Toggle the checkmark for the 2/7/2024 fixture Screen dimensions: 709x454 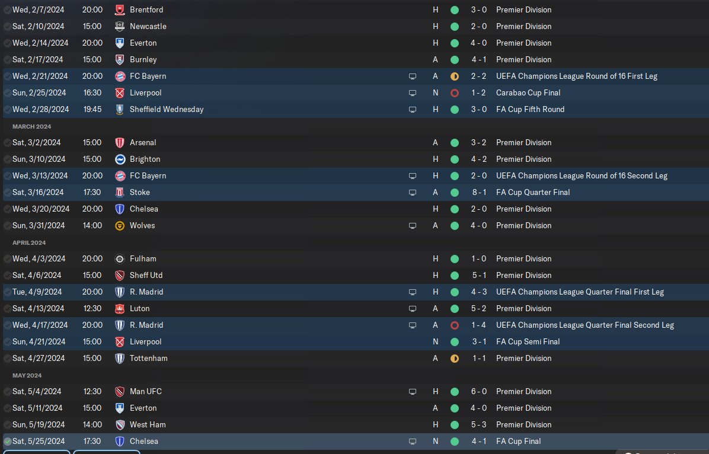point(7,10)
